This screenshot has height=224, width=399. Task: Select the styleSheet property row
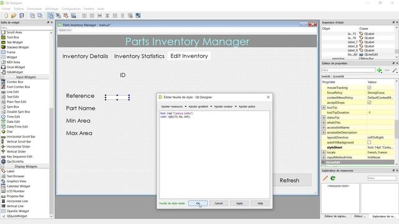coord(358,147)
